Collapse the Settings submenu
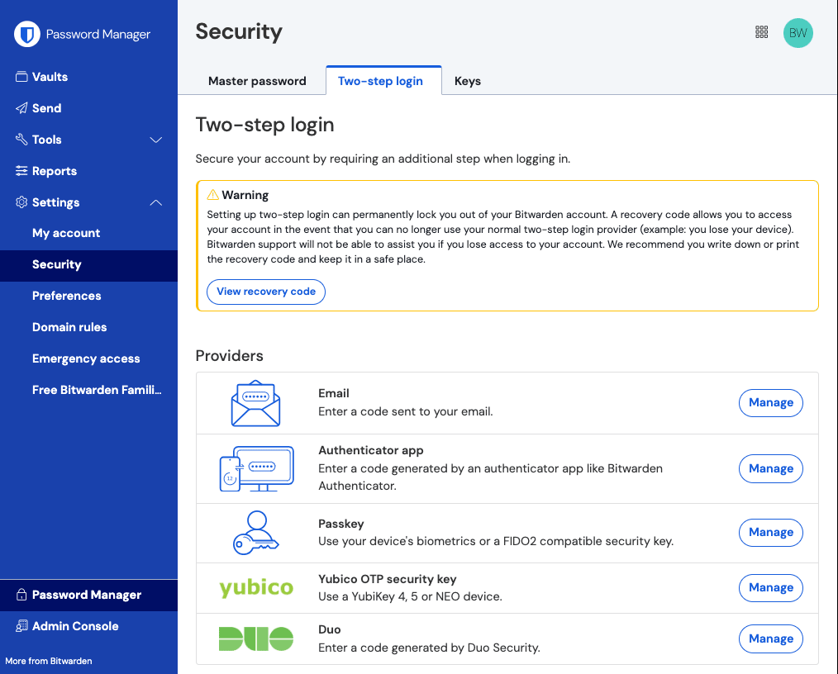 pyautogui.click(x=55, y=202)
